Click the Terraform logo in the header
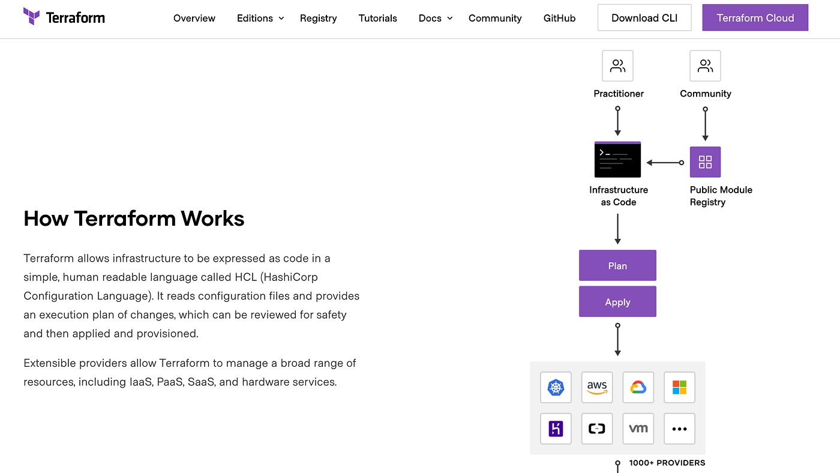Viewport: 840px width, 473px height. point(64,17)
